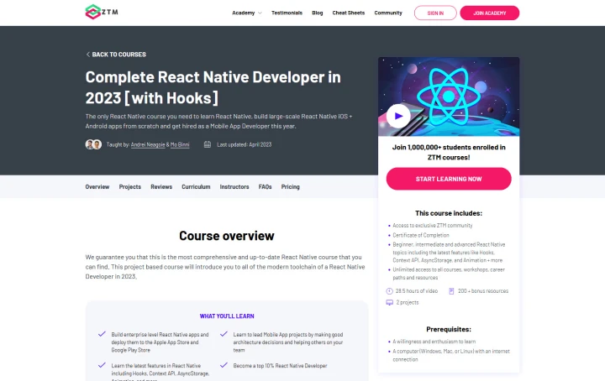Click the Course overview heading
Viewport: 605px width, 381px height.
click(x=227, y=236)
